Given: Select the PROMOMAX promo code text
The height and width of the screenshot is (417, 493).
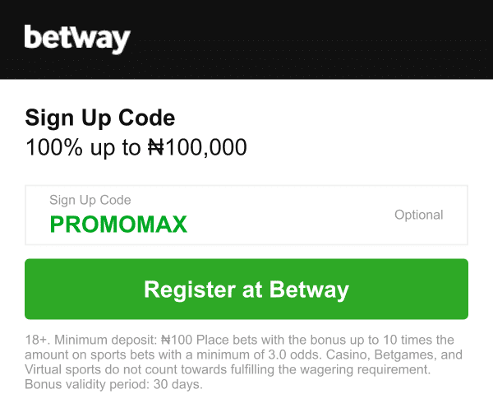Looking at the screenshot, I should tap(118, 224).
